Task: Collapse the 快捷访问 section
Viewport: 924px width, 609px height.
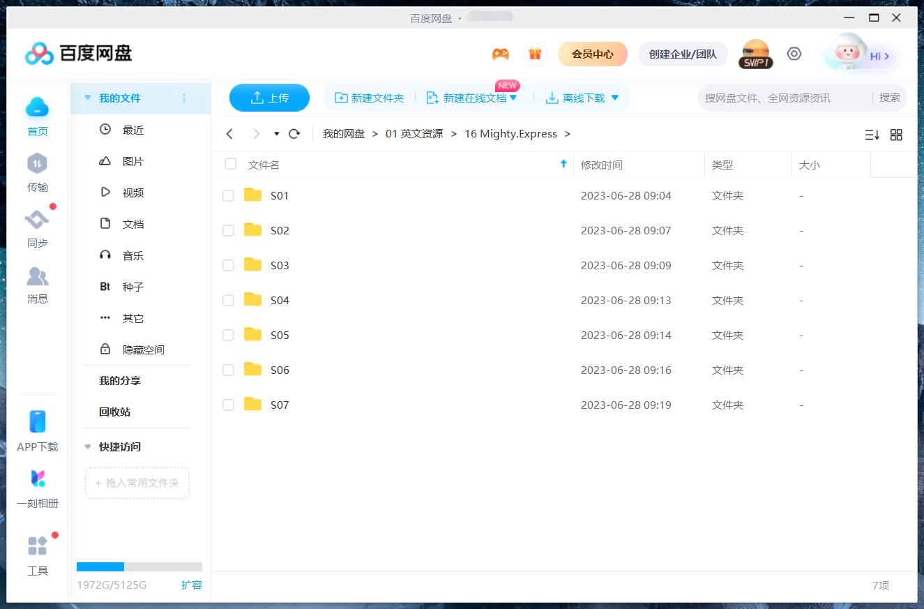Action: (86, 447)
